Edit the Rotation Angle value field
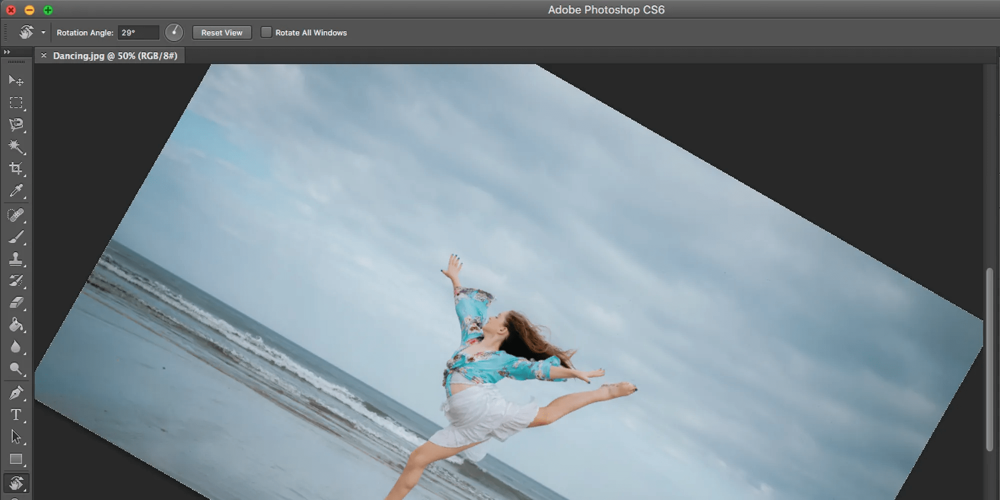The image size is (1000, 500). pyautogui.click(x=138, y=32)
